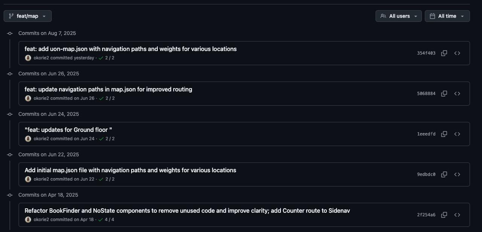Open the Ground floor updates commit
The image size is (482, 232).
coord(68,130)
